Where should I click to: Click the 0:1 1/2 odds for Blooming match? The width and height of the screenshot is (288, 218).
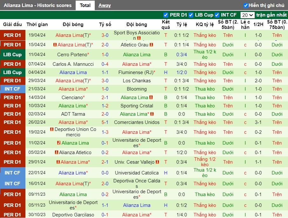(x=182, y=89)
